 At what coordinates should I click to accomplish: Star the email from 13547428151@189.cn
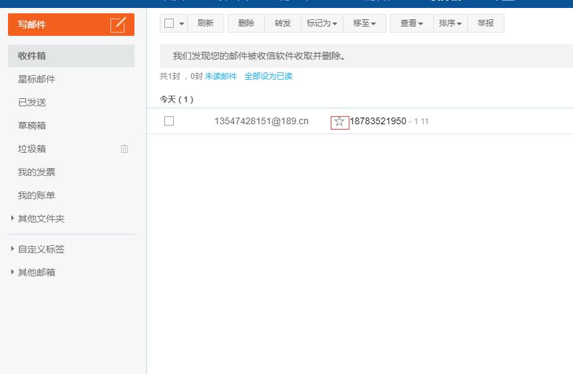pyautogui.click(x=339, y=122)
